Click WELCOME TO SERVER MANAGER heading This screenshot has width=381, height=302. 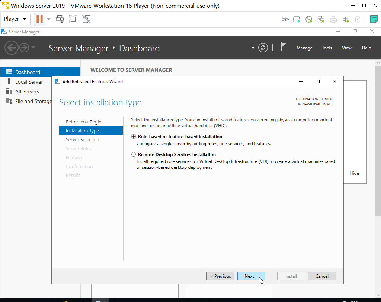[x=131, y=70]
